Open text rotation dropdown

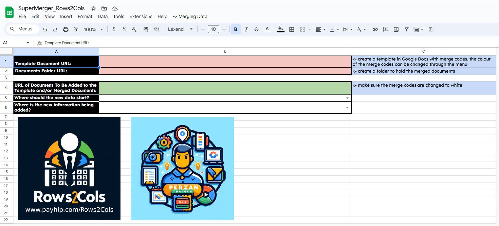pyautogui.click(x=361, y=29)
